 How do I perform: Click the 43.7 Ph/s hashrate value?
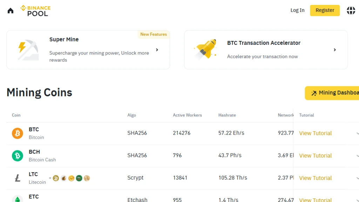click(230, 155)
